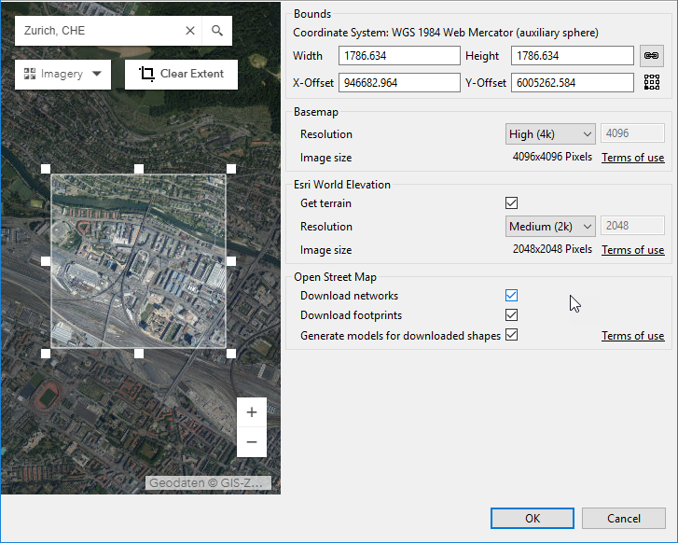678x543 pixels.
Task: Open the Basemap Terms of use link
Action: [x=632, y=158]
